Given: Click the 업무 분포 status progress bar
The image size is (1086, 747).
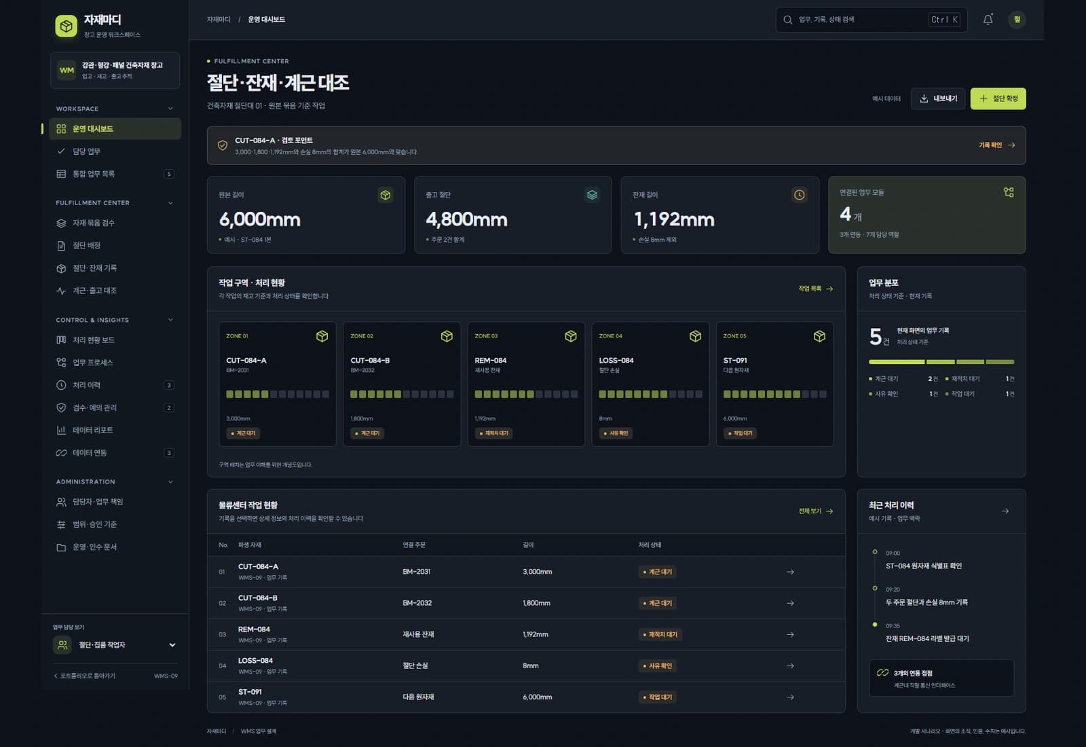Looking at the screenshot, I should 941,362.
